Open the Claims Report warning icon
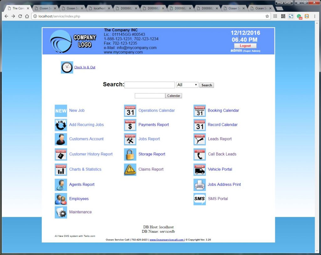The image size is (321, 255). coord(130,170)
